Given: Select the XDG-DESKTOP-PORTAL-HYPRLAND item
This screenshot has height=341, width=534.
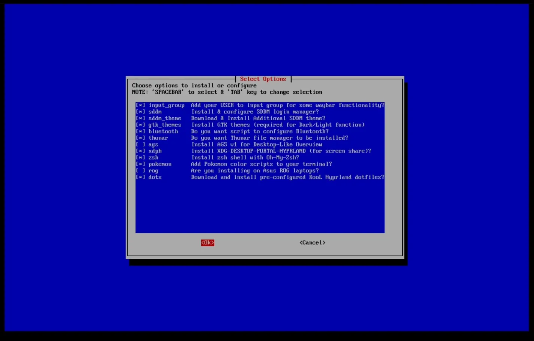Looking at the screenshot, I should pos(281,151).
